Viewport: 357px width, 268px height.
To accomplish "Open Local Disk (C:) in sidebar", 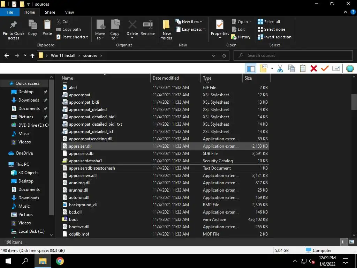I will click(31, 231).
